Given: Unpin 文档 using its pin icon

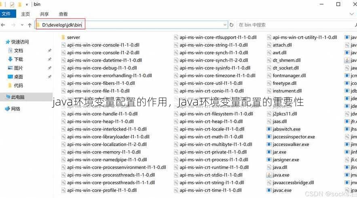Looking at the screenshot, I should coord(49,51).
